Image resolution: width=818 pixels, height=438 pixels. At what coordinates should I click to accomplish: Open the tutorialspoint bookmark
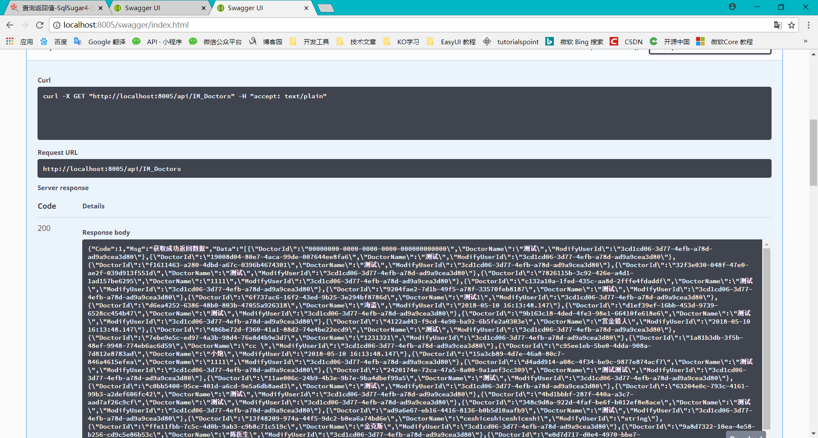(511, 42)
